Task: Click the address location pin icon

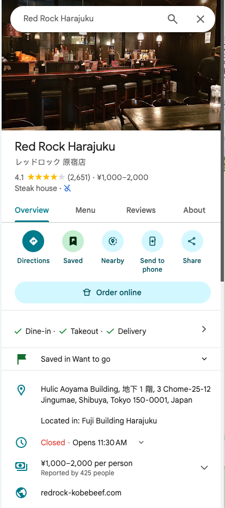Action: click(21, 390)
